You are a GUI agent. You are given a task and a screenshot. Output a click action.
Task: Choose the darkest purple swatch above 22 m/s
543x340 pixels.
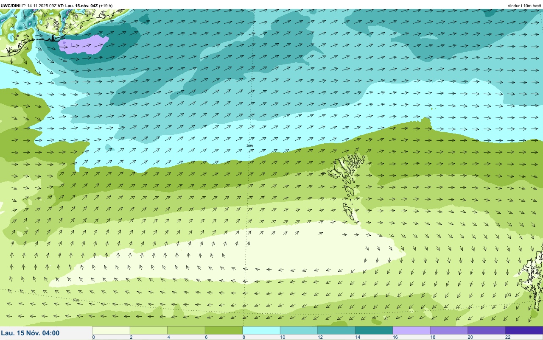[x=524, y=330]
